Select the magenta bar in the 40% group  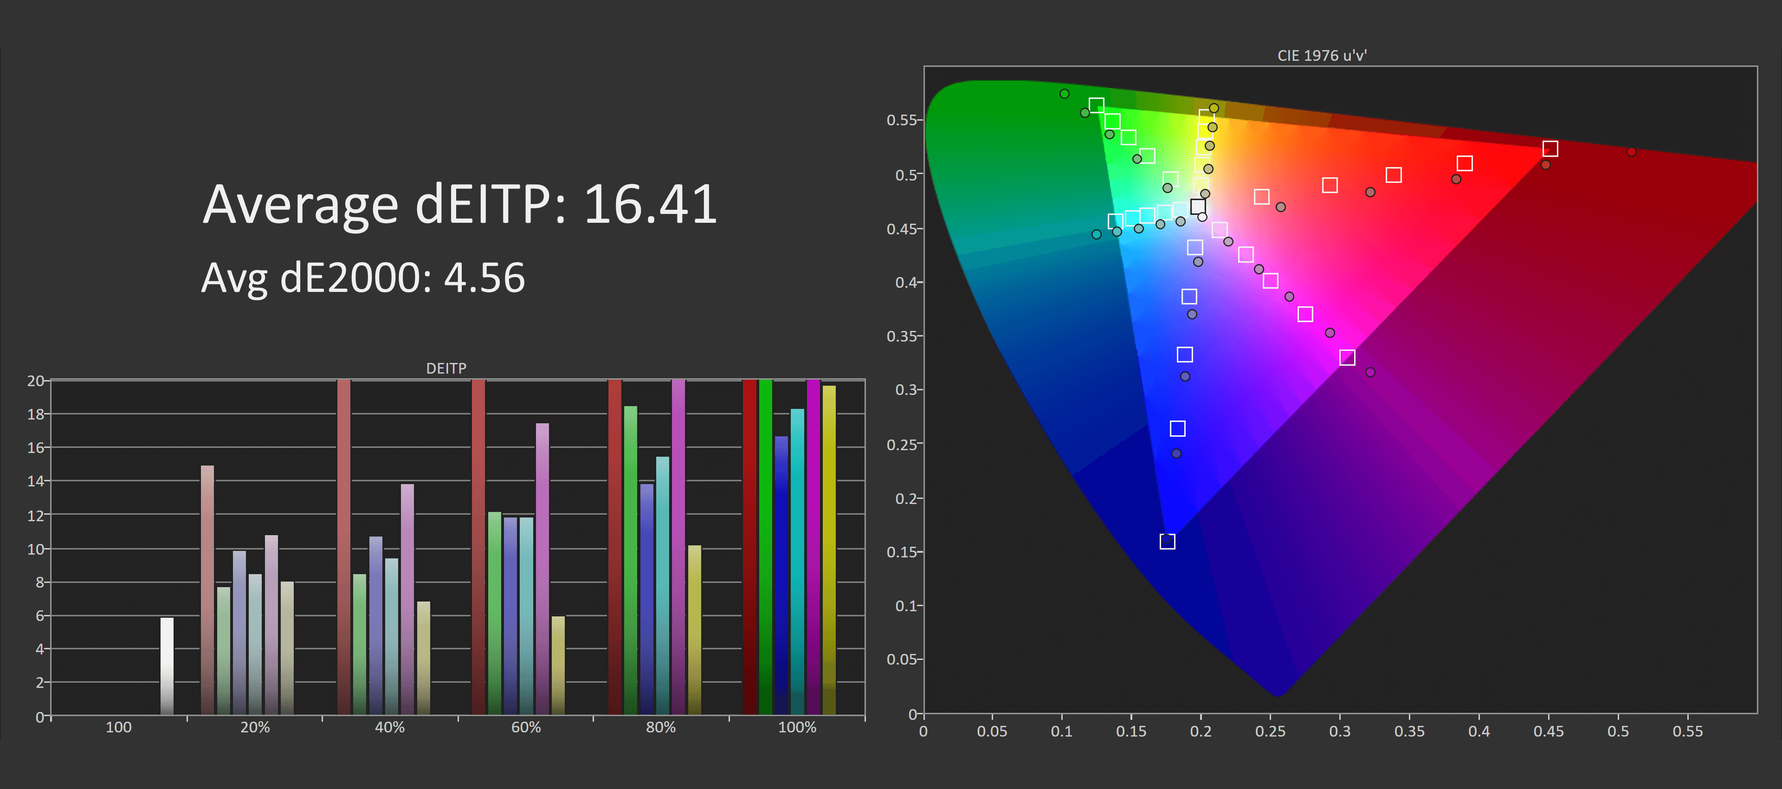(407, 599)
